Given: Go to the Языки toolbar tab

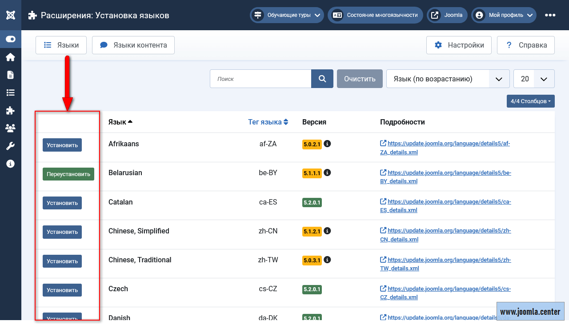Looking at the screenshot, I should (61, 45).
